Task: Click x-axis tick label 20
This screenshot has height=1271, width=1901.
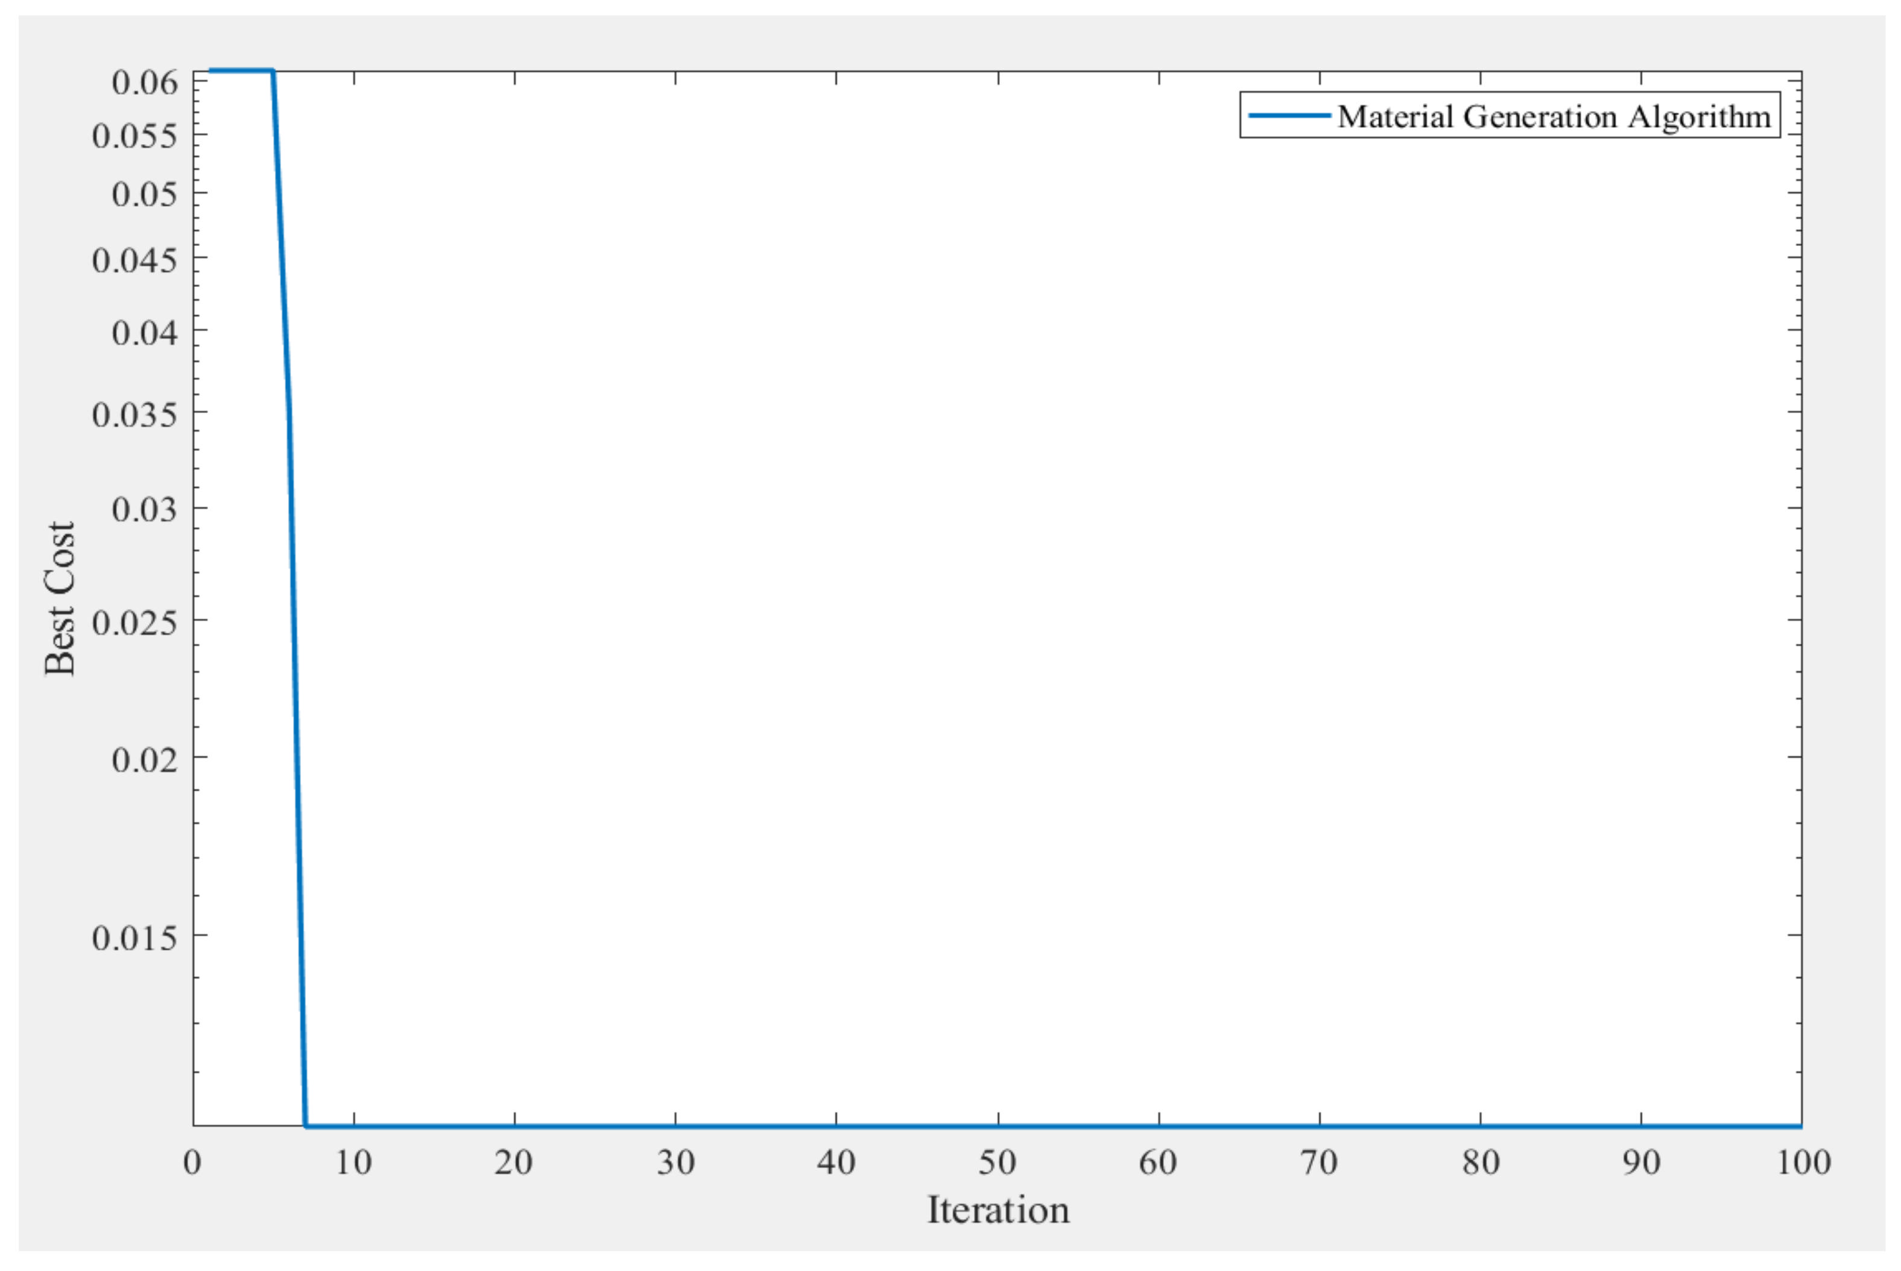Action: coord(514,1162)
